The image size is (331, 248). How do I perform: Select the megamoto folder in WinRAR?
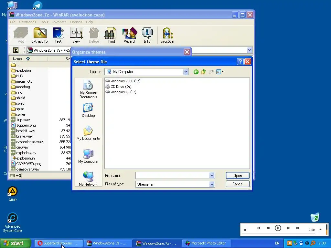pos(22,81)
